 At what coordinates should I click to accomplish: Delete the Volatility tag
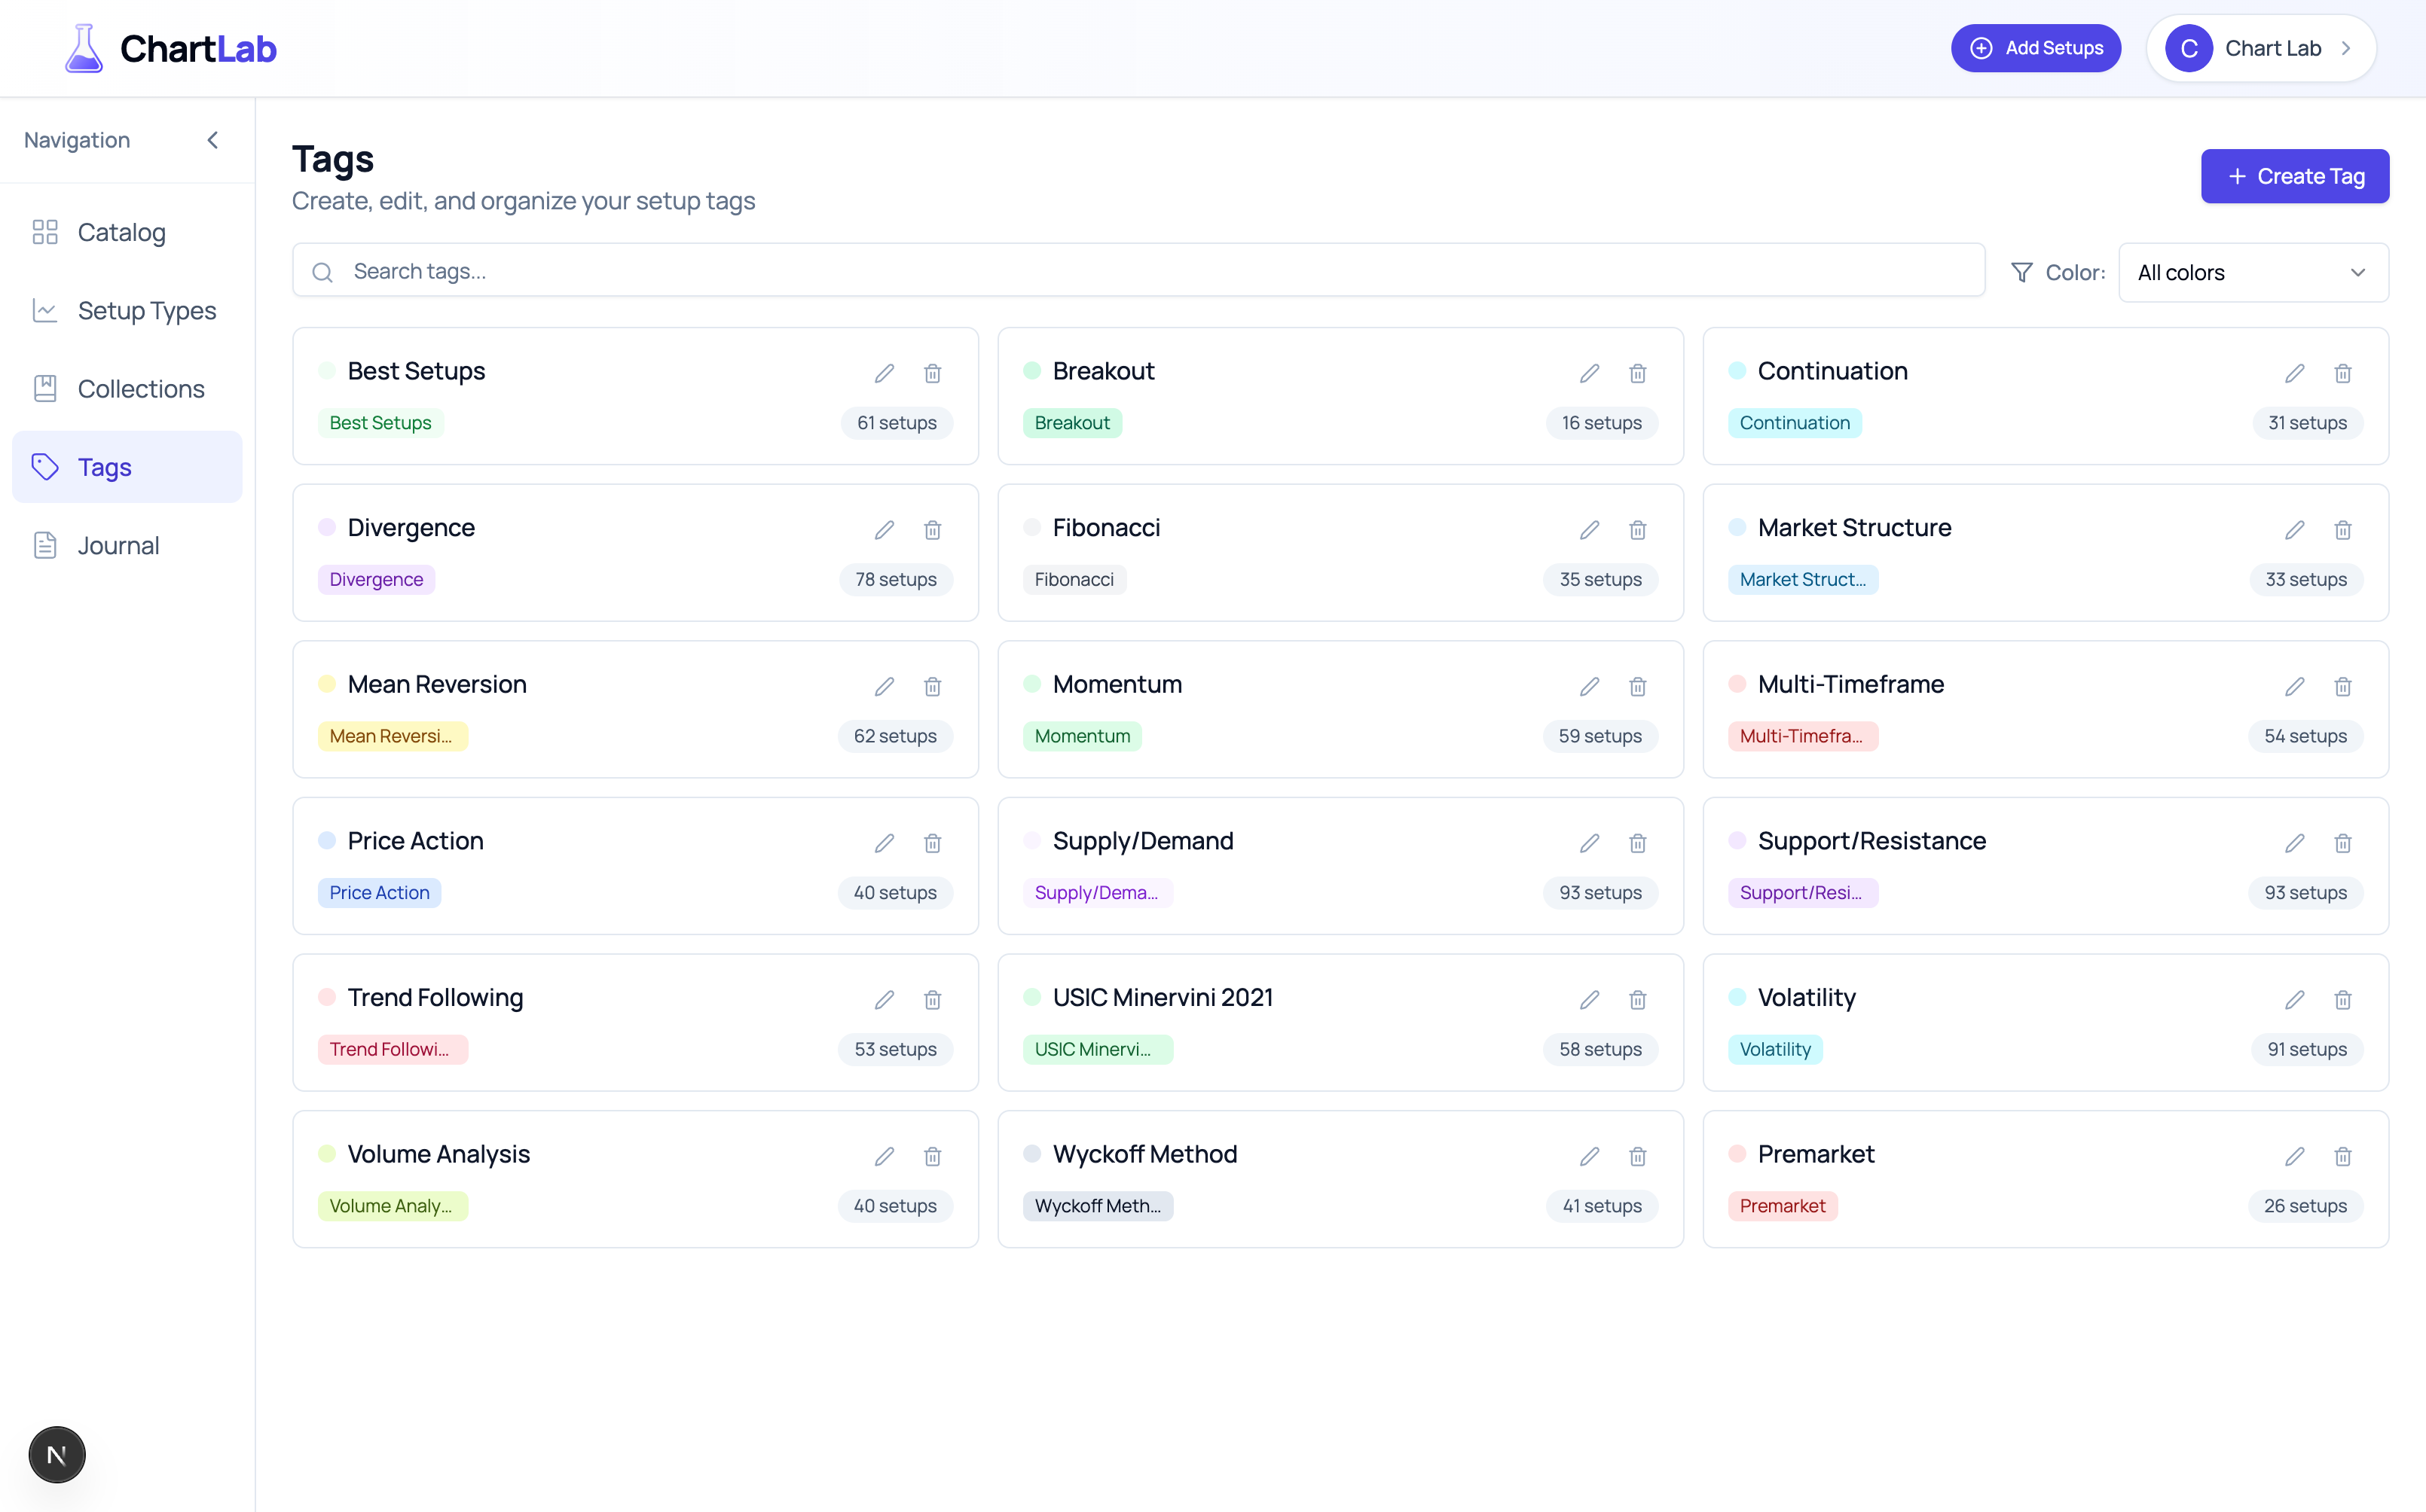pos(2343,999)
